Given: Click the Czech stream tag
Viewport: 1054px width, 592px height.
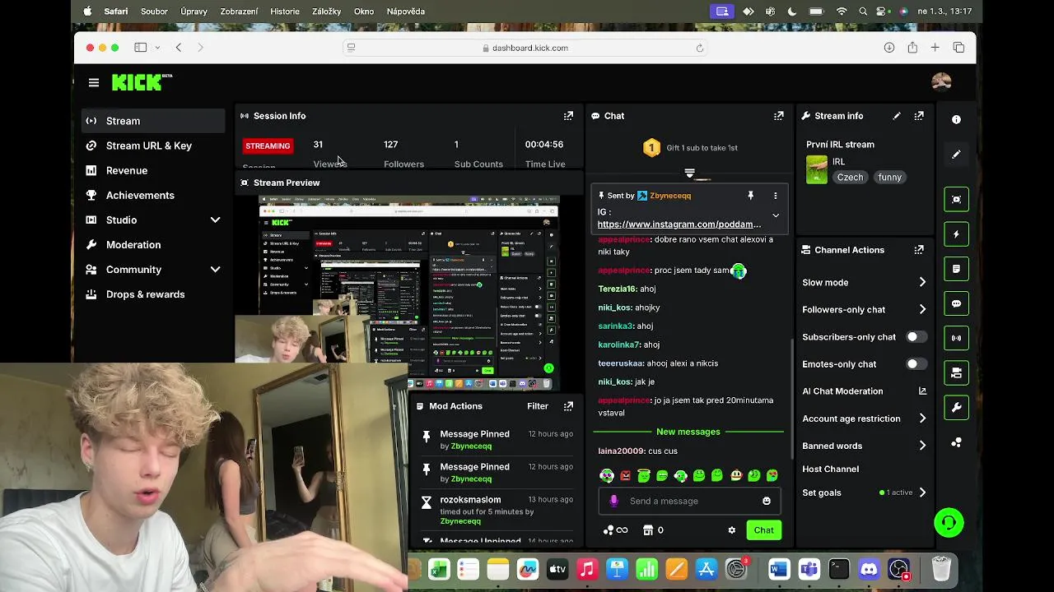Looking at the screenshot, I should tap(850, 177).
